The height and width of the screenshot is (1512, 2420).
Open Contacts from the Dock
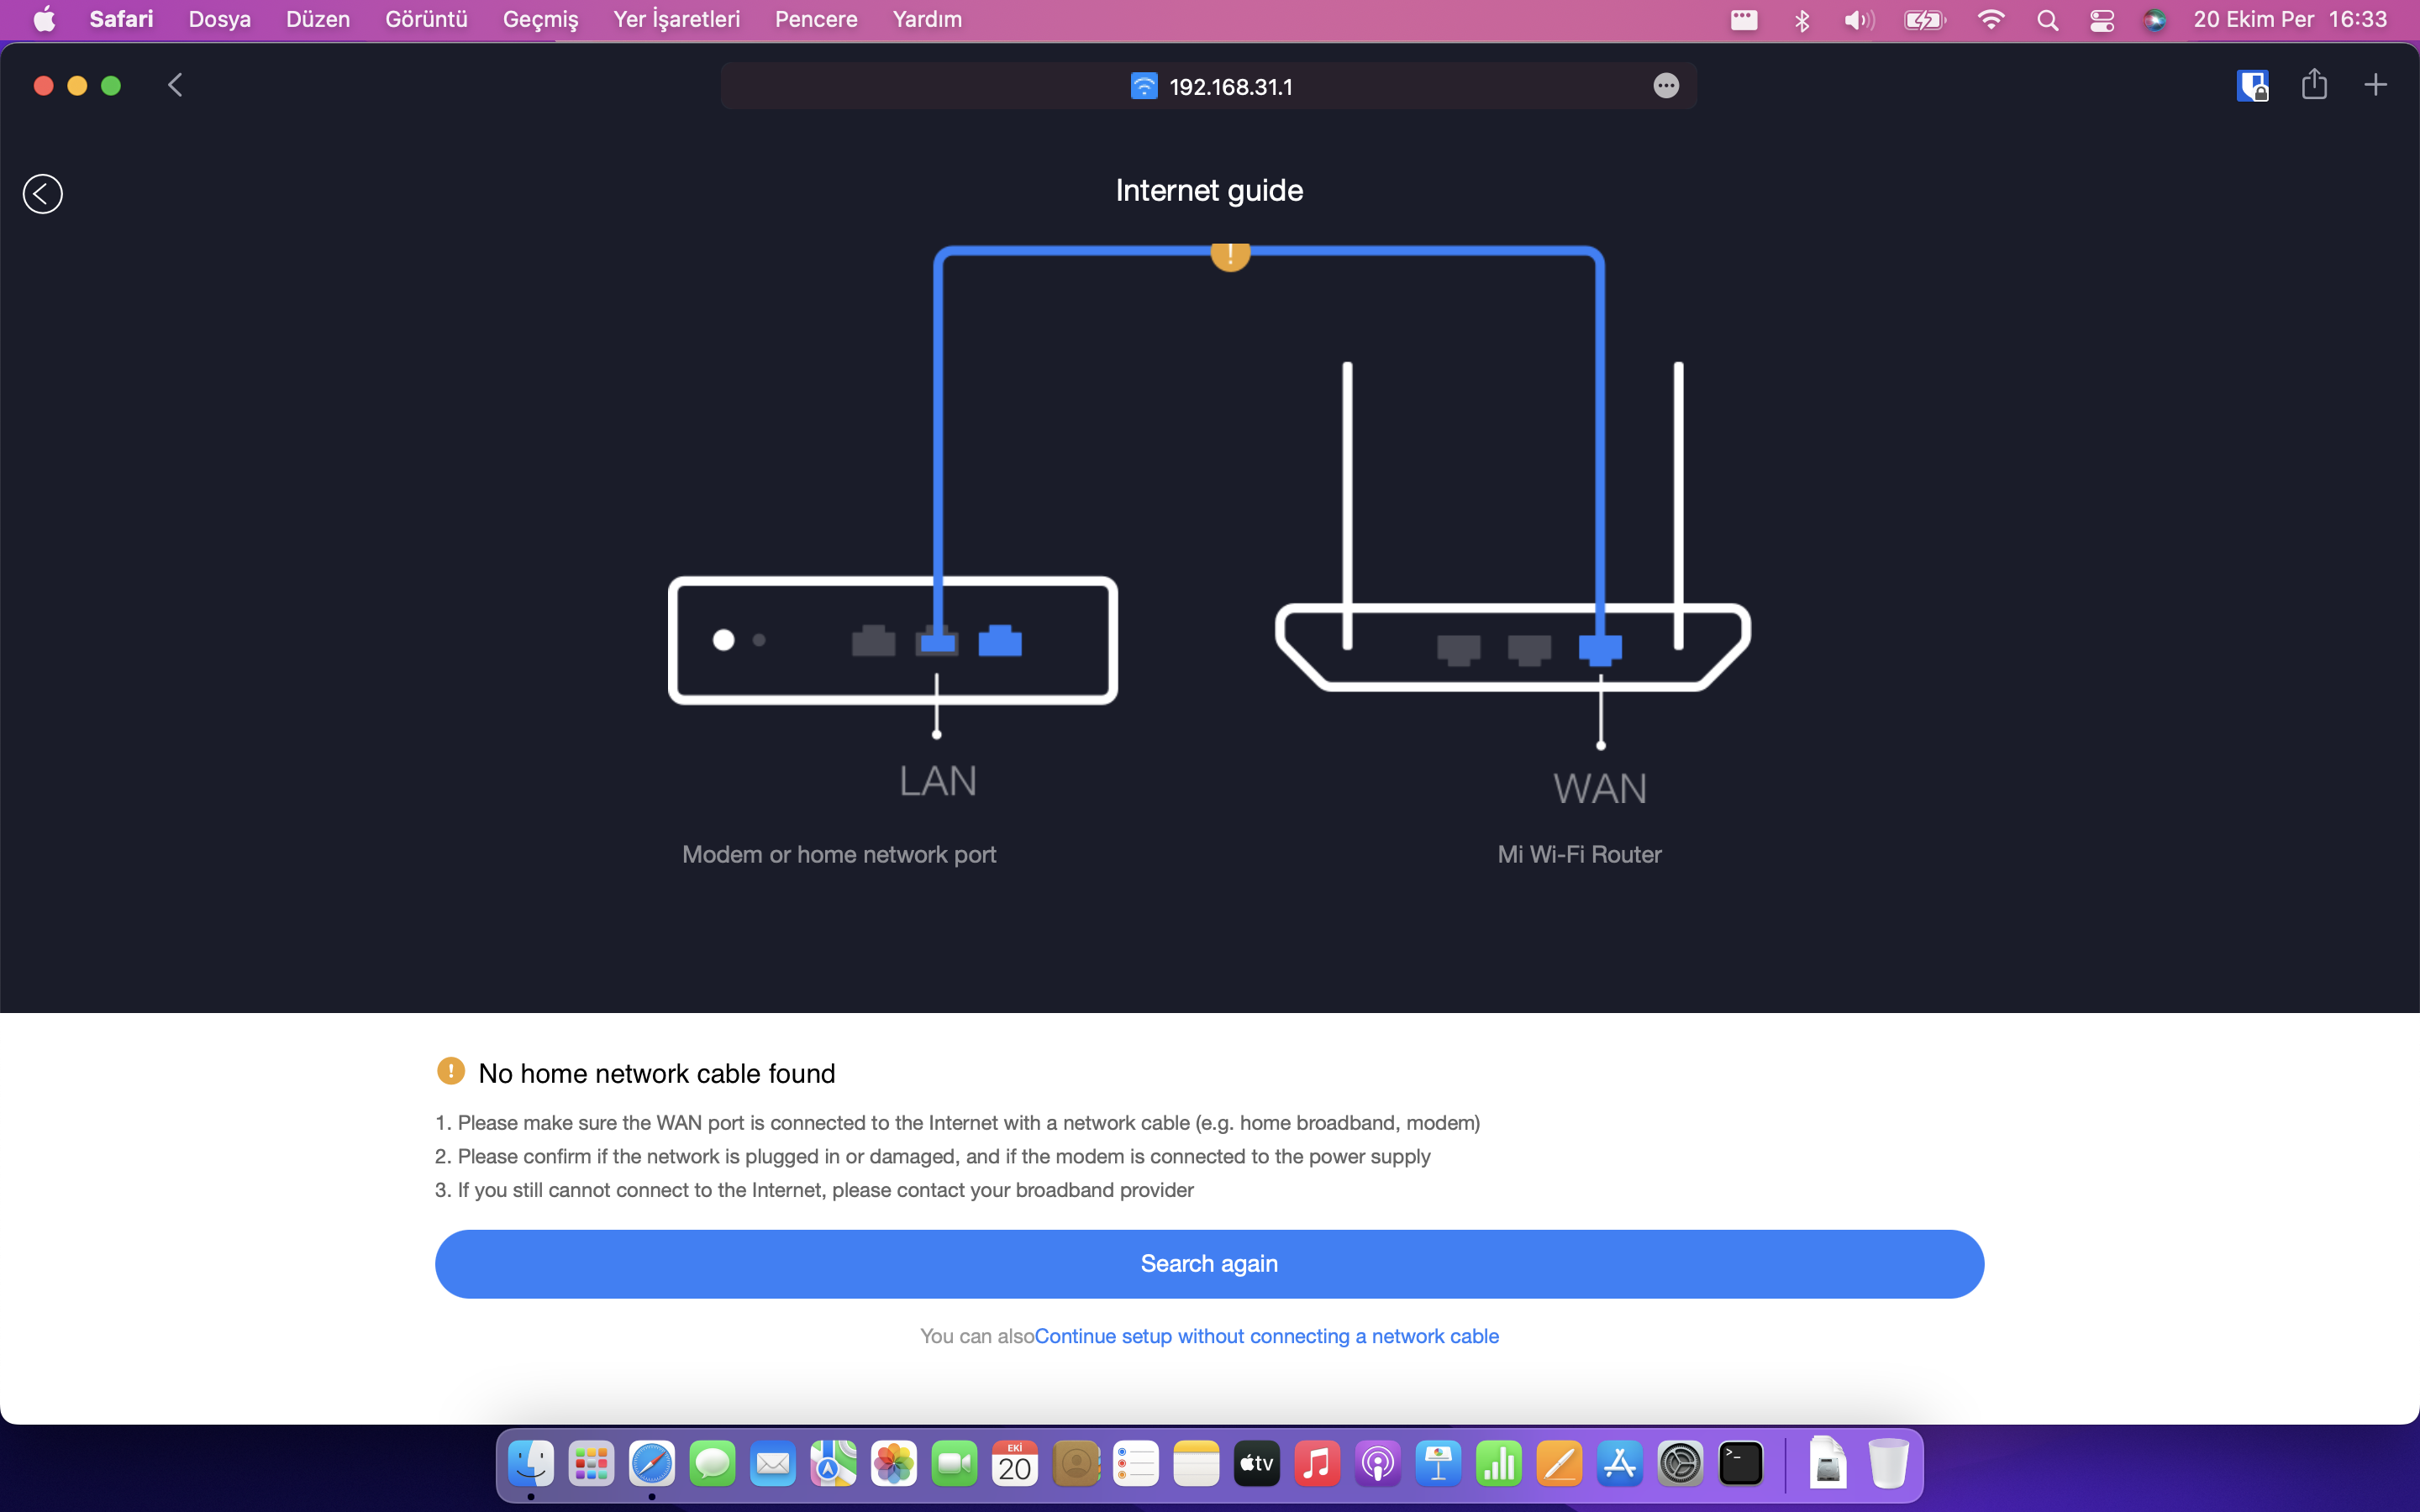click(1076, 1465)
